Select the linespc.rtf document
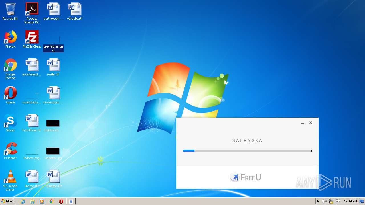Image resolution: width=365 pixels, height=205 pixels. (x=32, y=179)
